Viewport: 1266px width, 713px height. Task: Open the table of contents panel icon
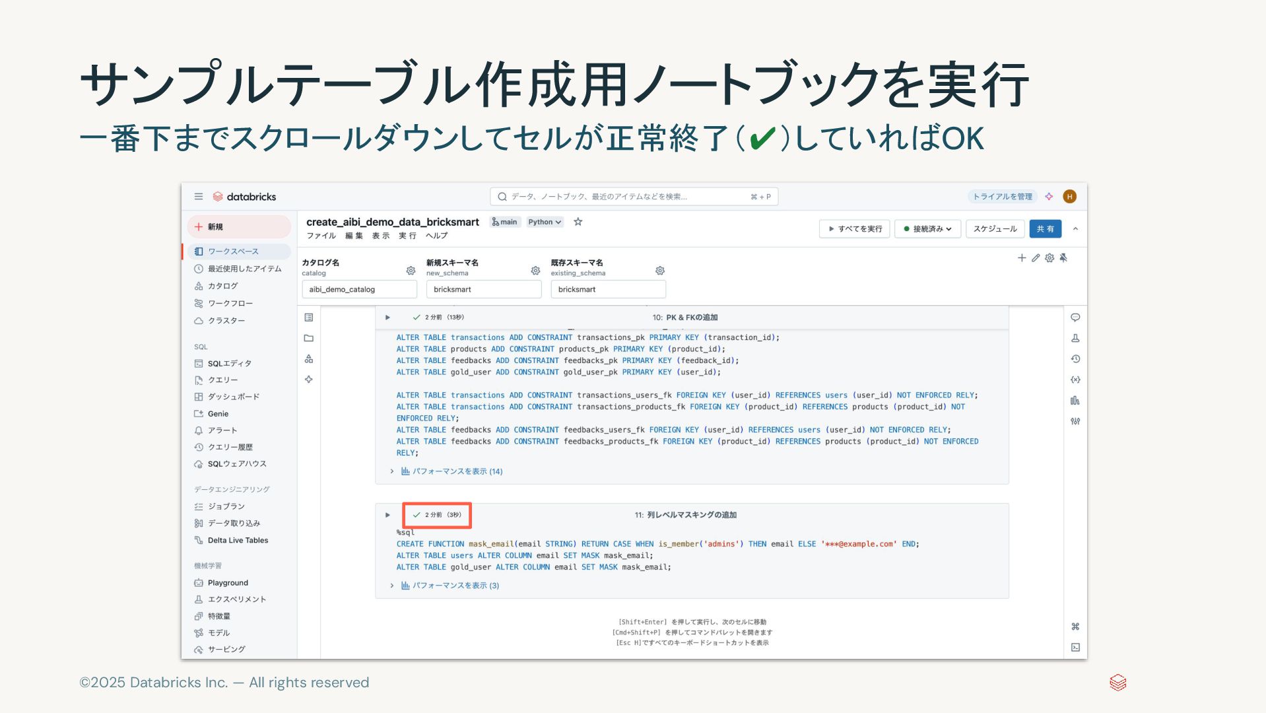pos(309,318)
